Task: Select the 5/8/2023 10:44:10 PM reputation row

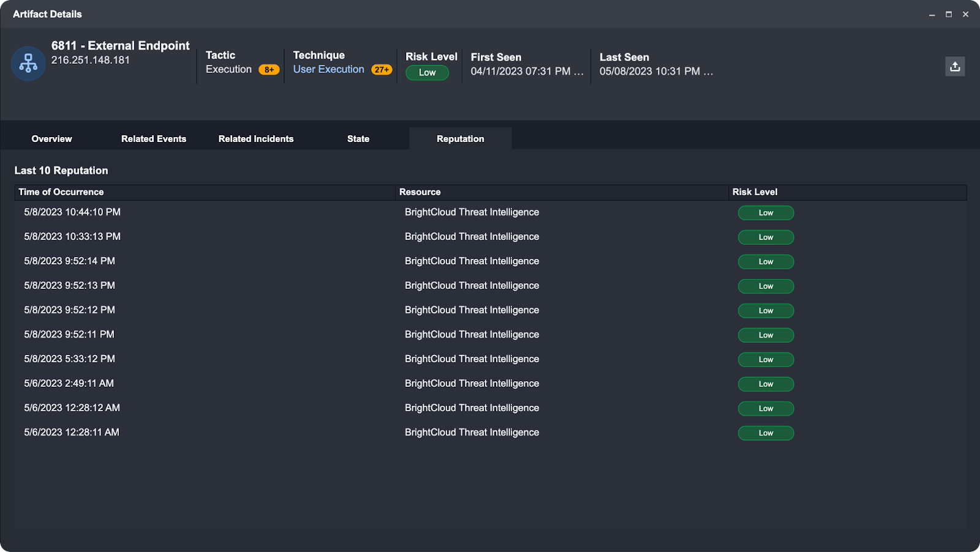Action: (72, 212)
